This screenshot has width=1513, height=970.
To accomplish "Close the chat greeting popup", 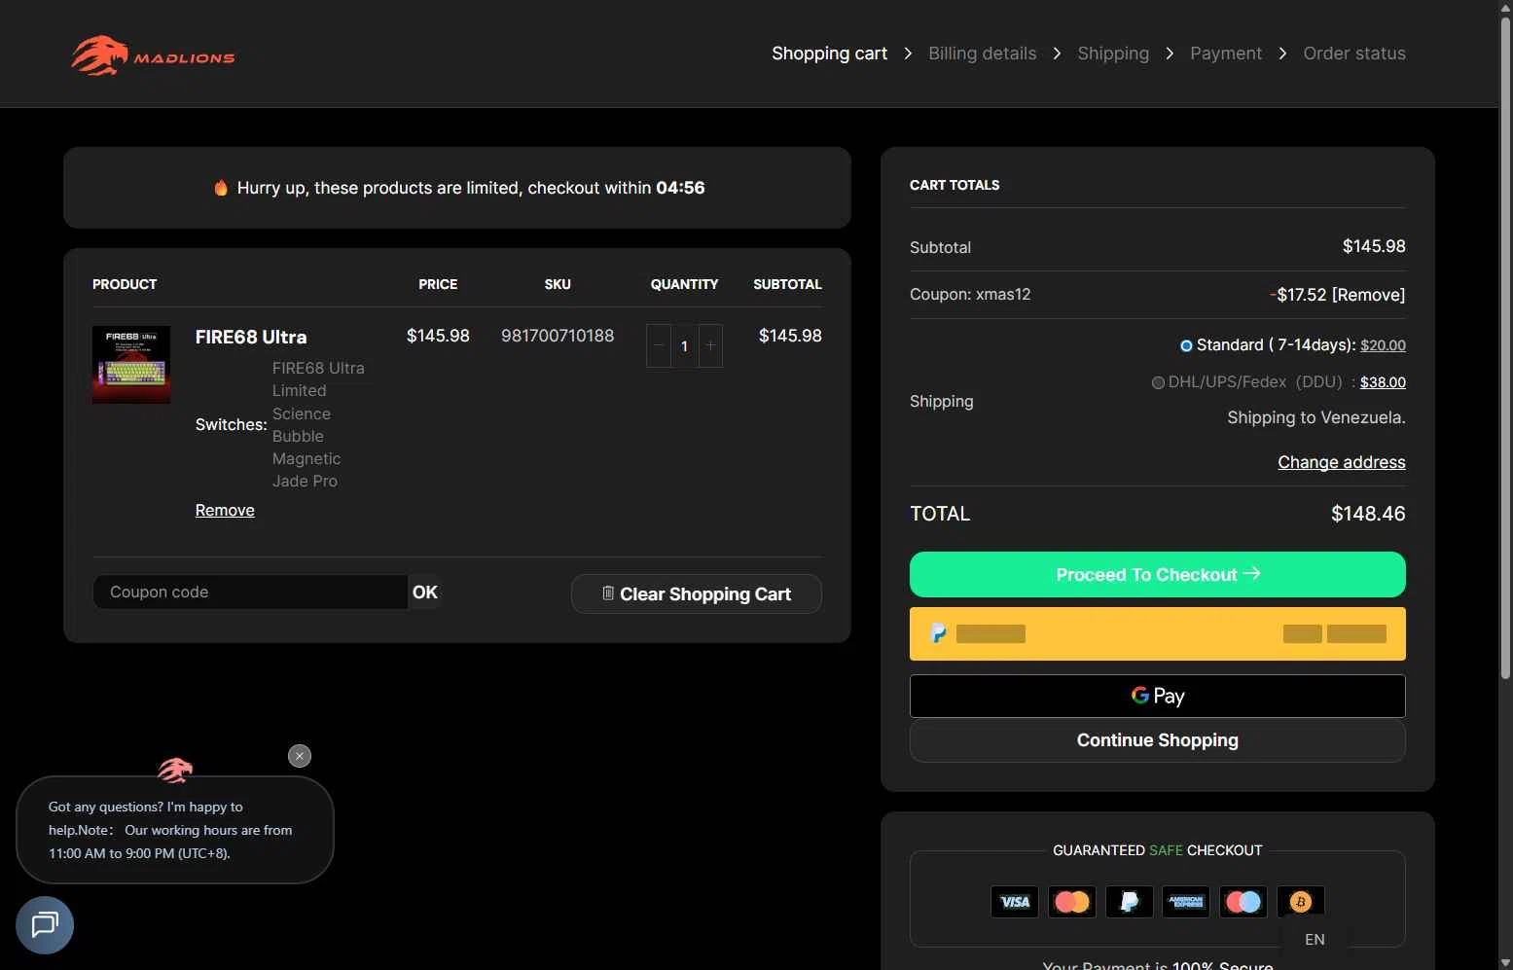I will (x=300, y=756).
